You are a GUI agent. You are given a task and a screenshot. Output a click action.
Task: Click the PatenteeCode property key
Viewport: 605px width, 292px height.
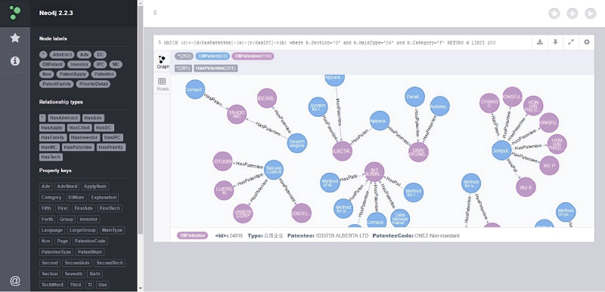point(90,241)
